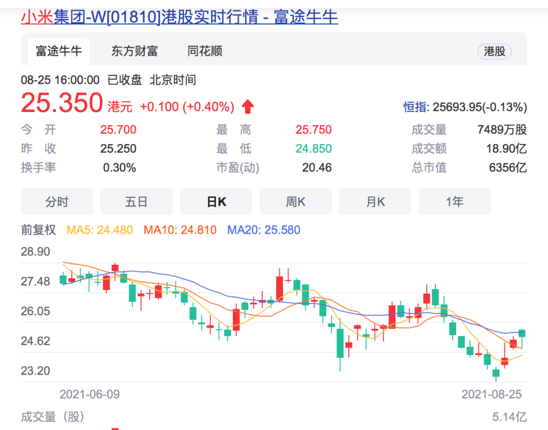Click the 前复权 adjustment label
This screenshot has width=548, height=430.
point(39,230)
